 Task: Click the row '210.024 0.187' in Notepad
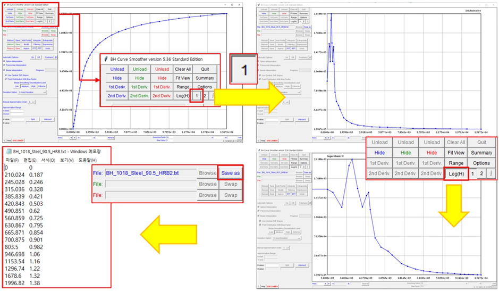tap(24, 174)
